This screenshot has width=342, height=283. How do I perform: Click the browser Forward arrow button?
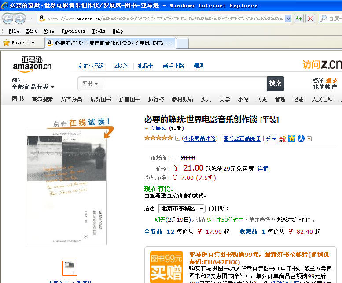point(20,19)
